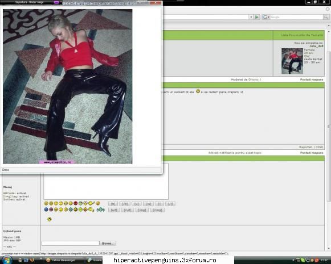
Task: Click the [b] bold BBCode button
Action: (113, 204)
